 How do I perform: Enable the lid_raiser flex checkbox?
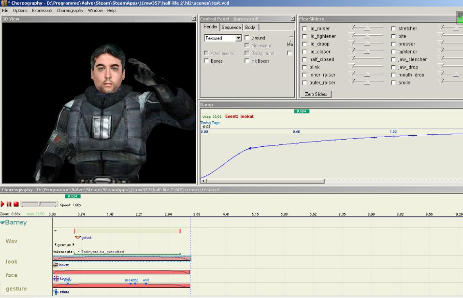coord(304,28)
